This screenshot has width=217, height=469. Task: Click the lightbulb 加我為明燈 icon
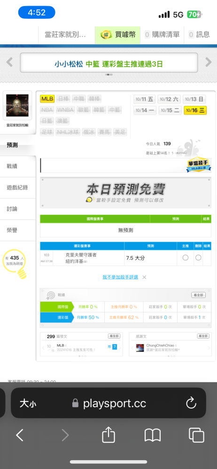pos(15,264)
